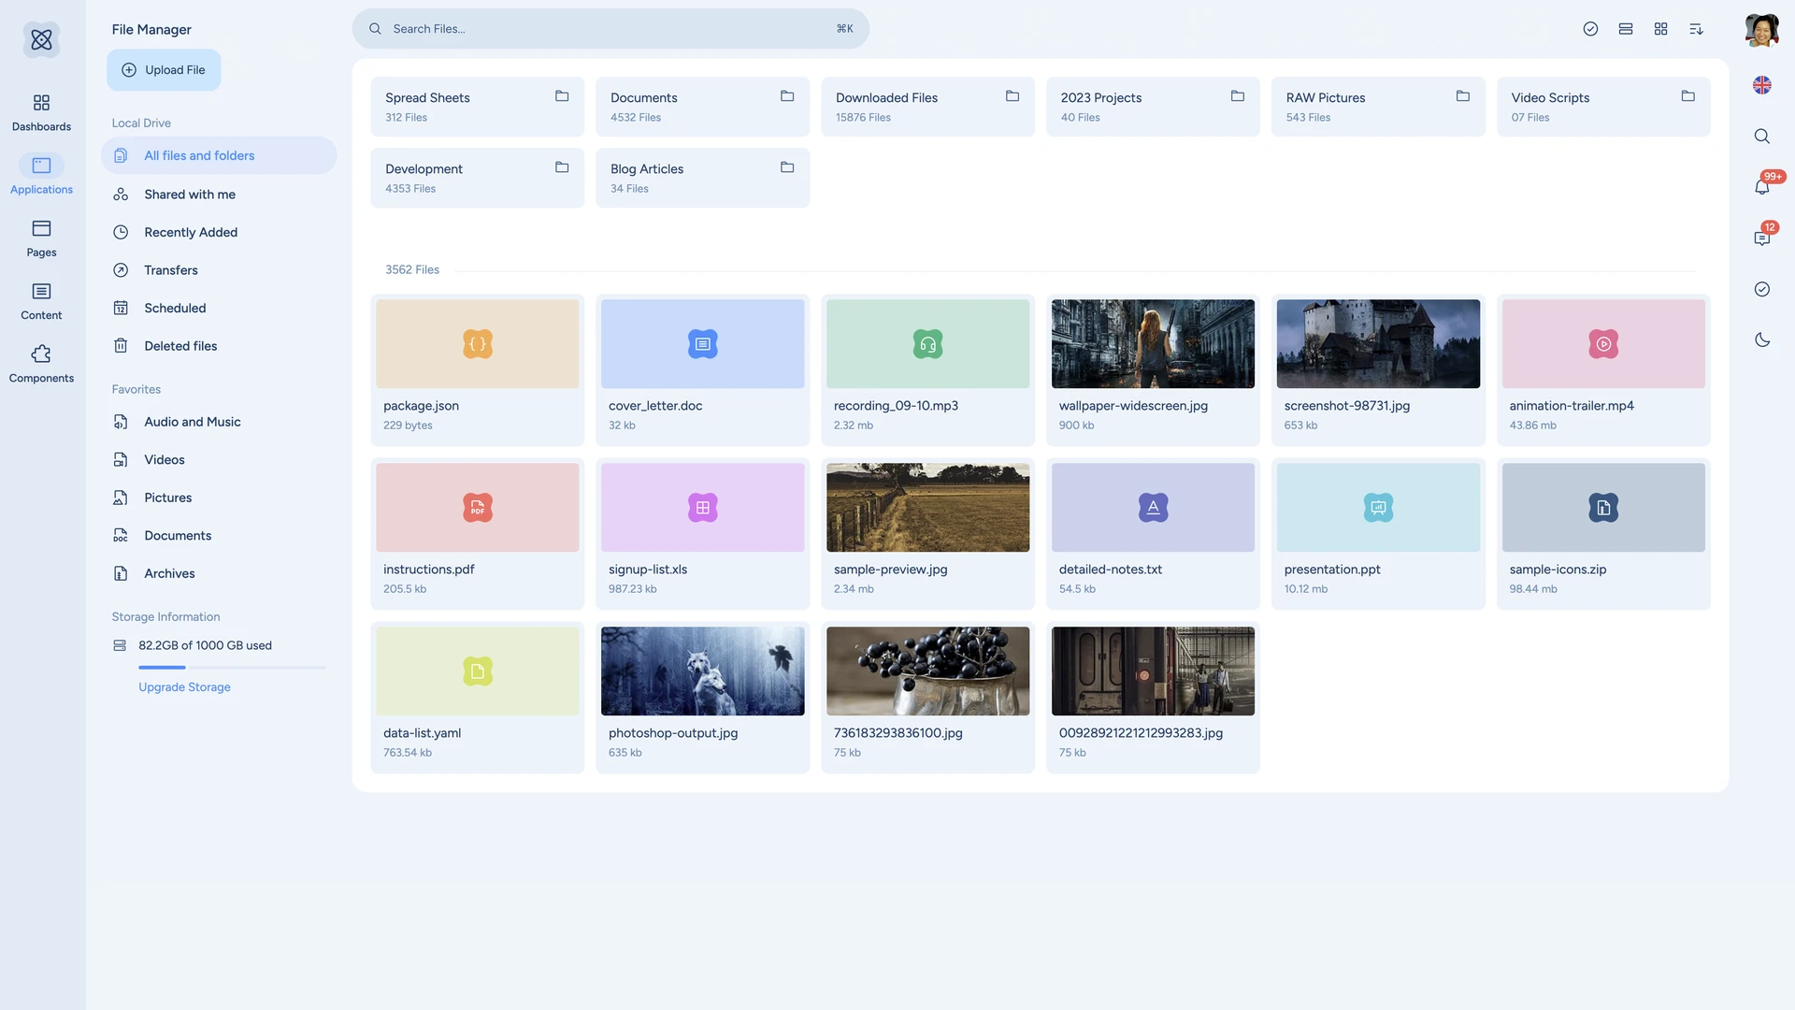Open the Components section
Image resolution: width=1795 pixels, height=1010 pixels.
pyautogui.click(x=41, y=364)
